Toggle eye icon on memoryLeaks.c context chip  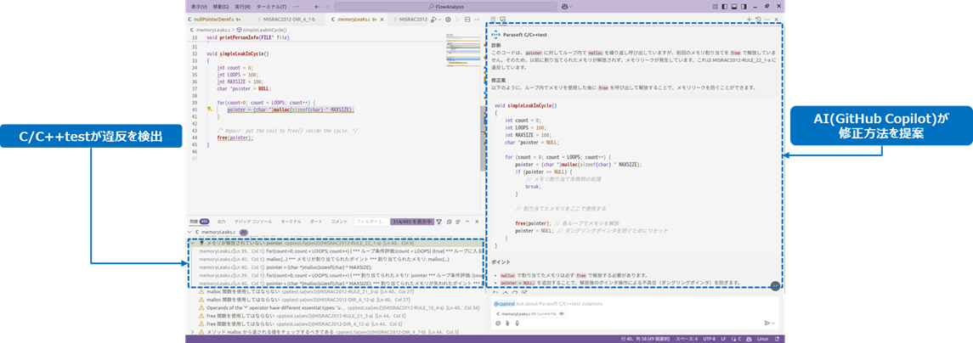[562, 314]
